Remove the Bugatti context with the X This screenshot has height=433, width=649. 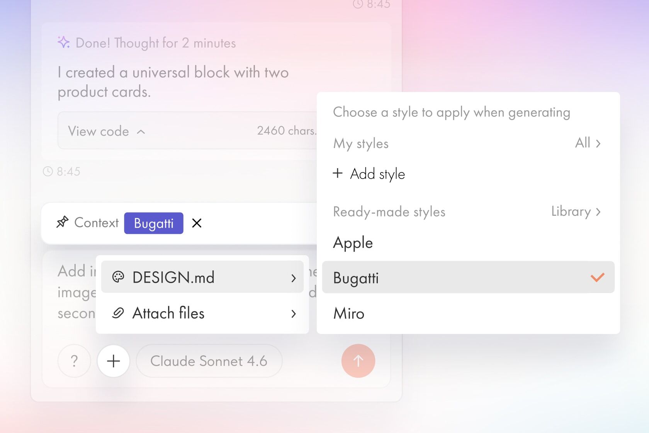(x=197, y=223)
